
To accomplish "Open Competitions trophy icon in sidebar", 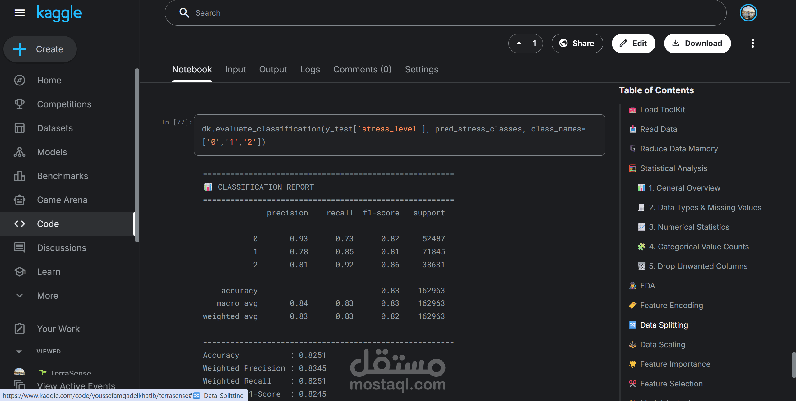I will coord(19,104).
